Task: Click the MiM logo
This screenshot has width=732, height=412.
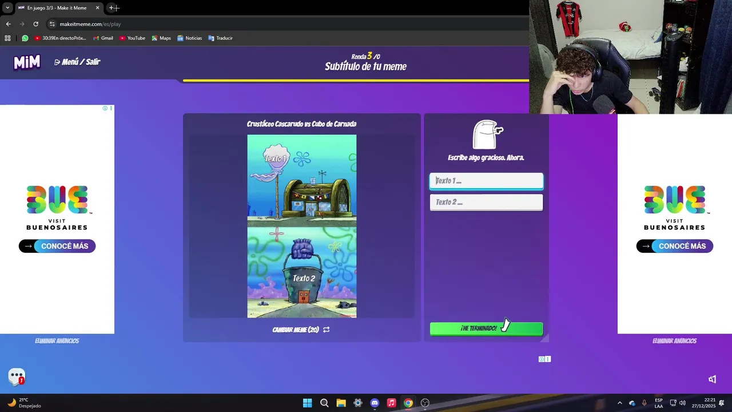Action: (x=27, y=62)
